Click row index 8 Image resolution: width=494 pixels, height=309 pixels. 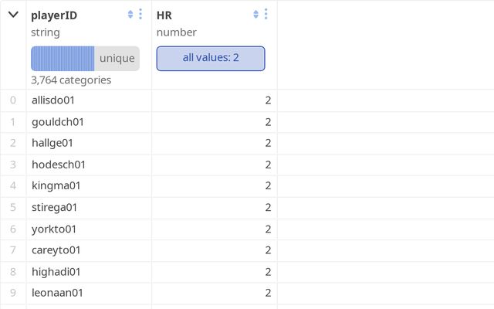click(12, 272)
